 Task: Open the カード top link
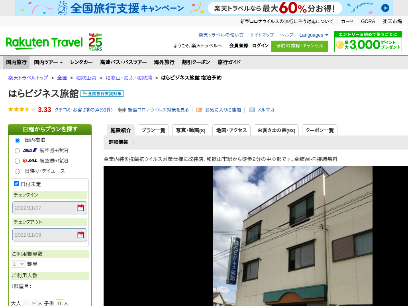coord(347,22)
